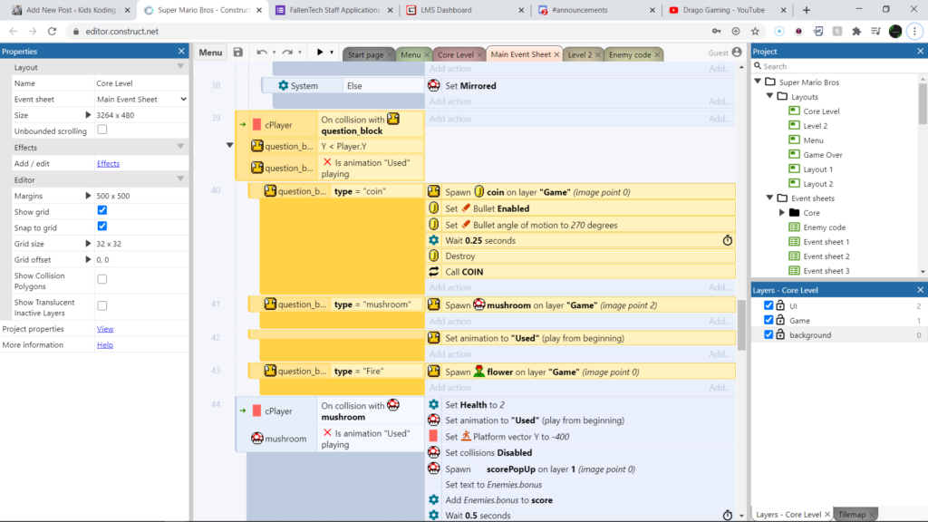Click the System gear icon in event 38
This screenshot has width=928, height=522.
[284, 85]
